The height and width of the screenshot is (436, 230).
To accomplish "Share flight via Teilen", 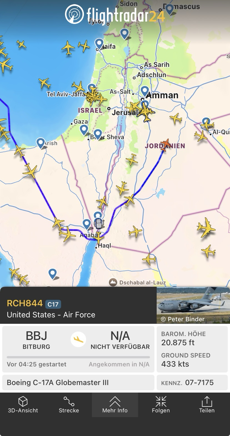I will point(207,405).
